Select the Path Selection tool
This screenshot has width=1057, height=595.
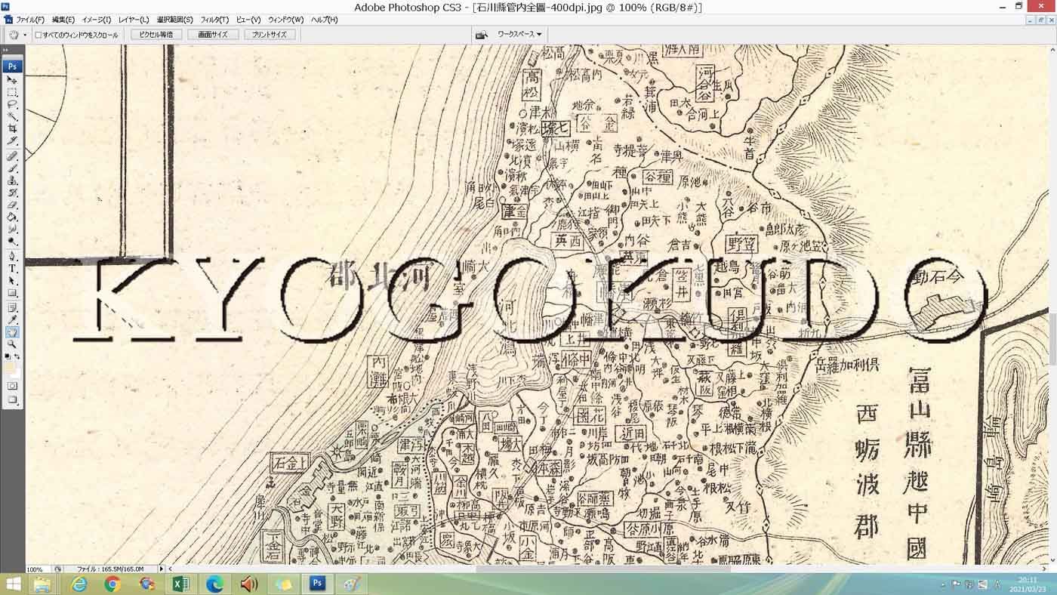[x=12, y=281]
